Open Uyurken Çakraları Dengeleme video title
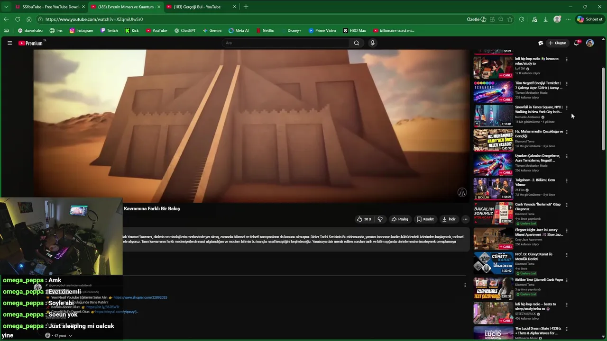This screenshot has width=607, height=341. [538, 158]
